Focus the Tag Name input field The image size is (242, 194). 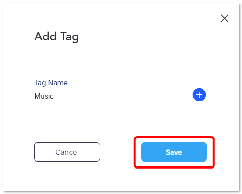[x=113, y=96]
